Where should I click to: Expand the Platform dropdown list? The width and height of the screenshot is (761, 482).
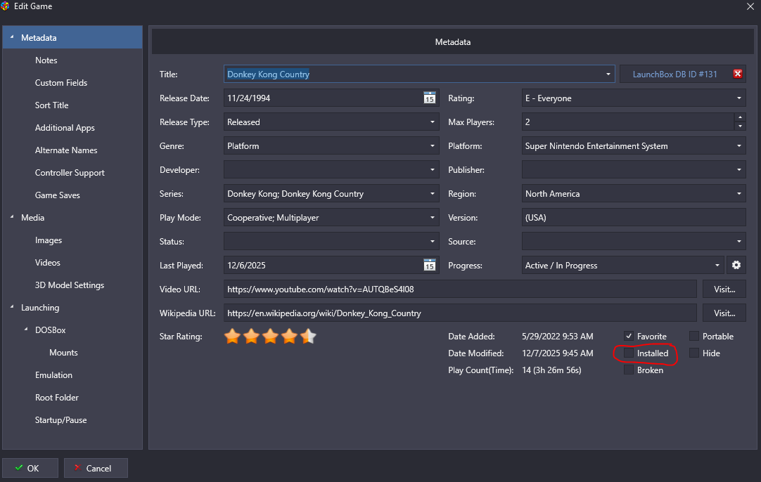739,146
